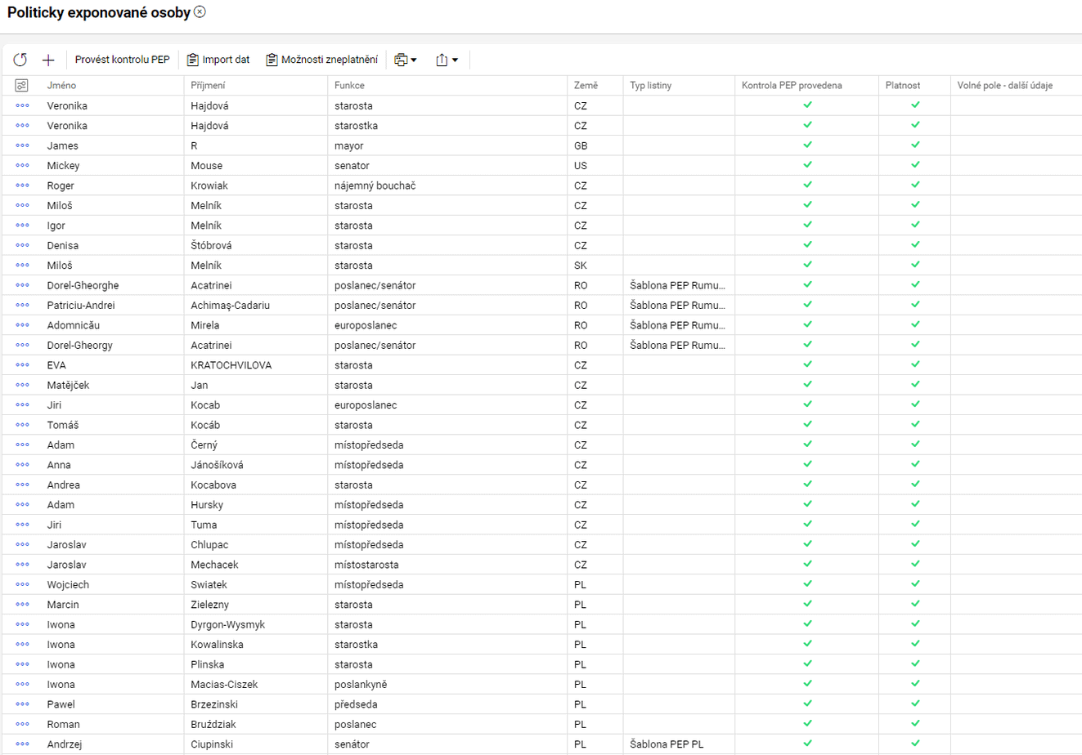Open Import dat
This screenshot has height=755, width=1082.
point(218,60)
